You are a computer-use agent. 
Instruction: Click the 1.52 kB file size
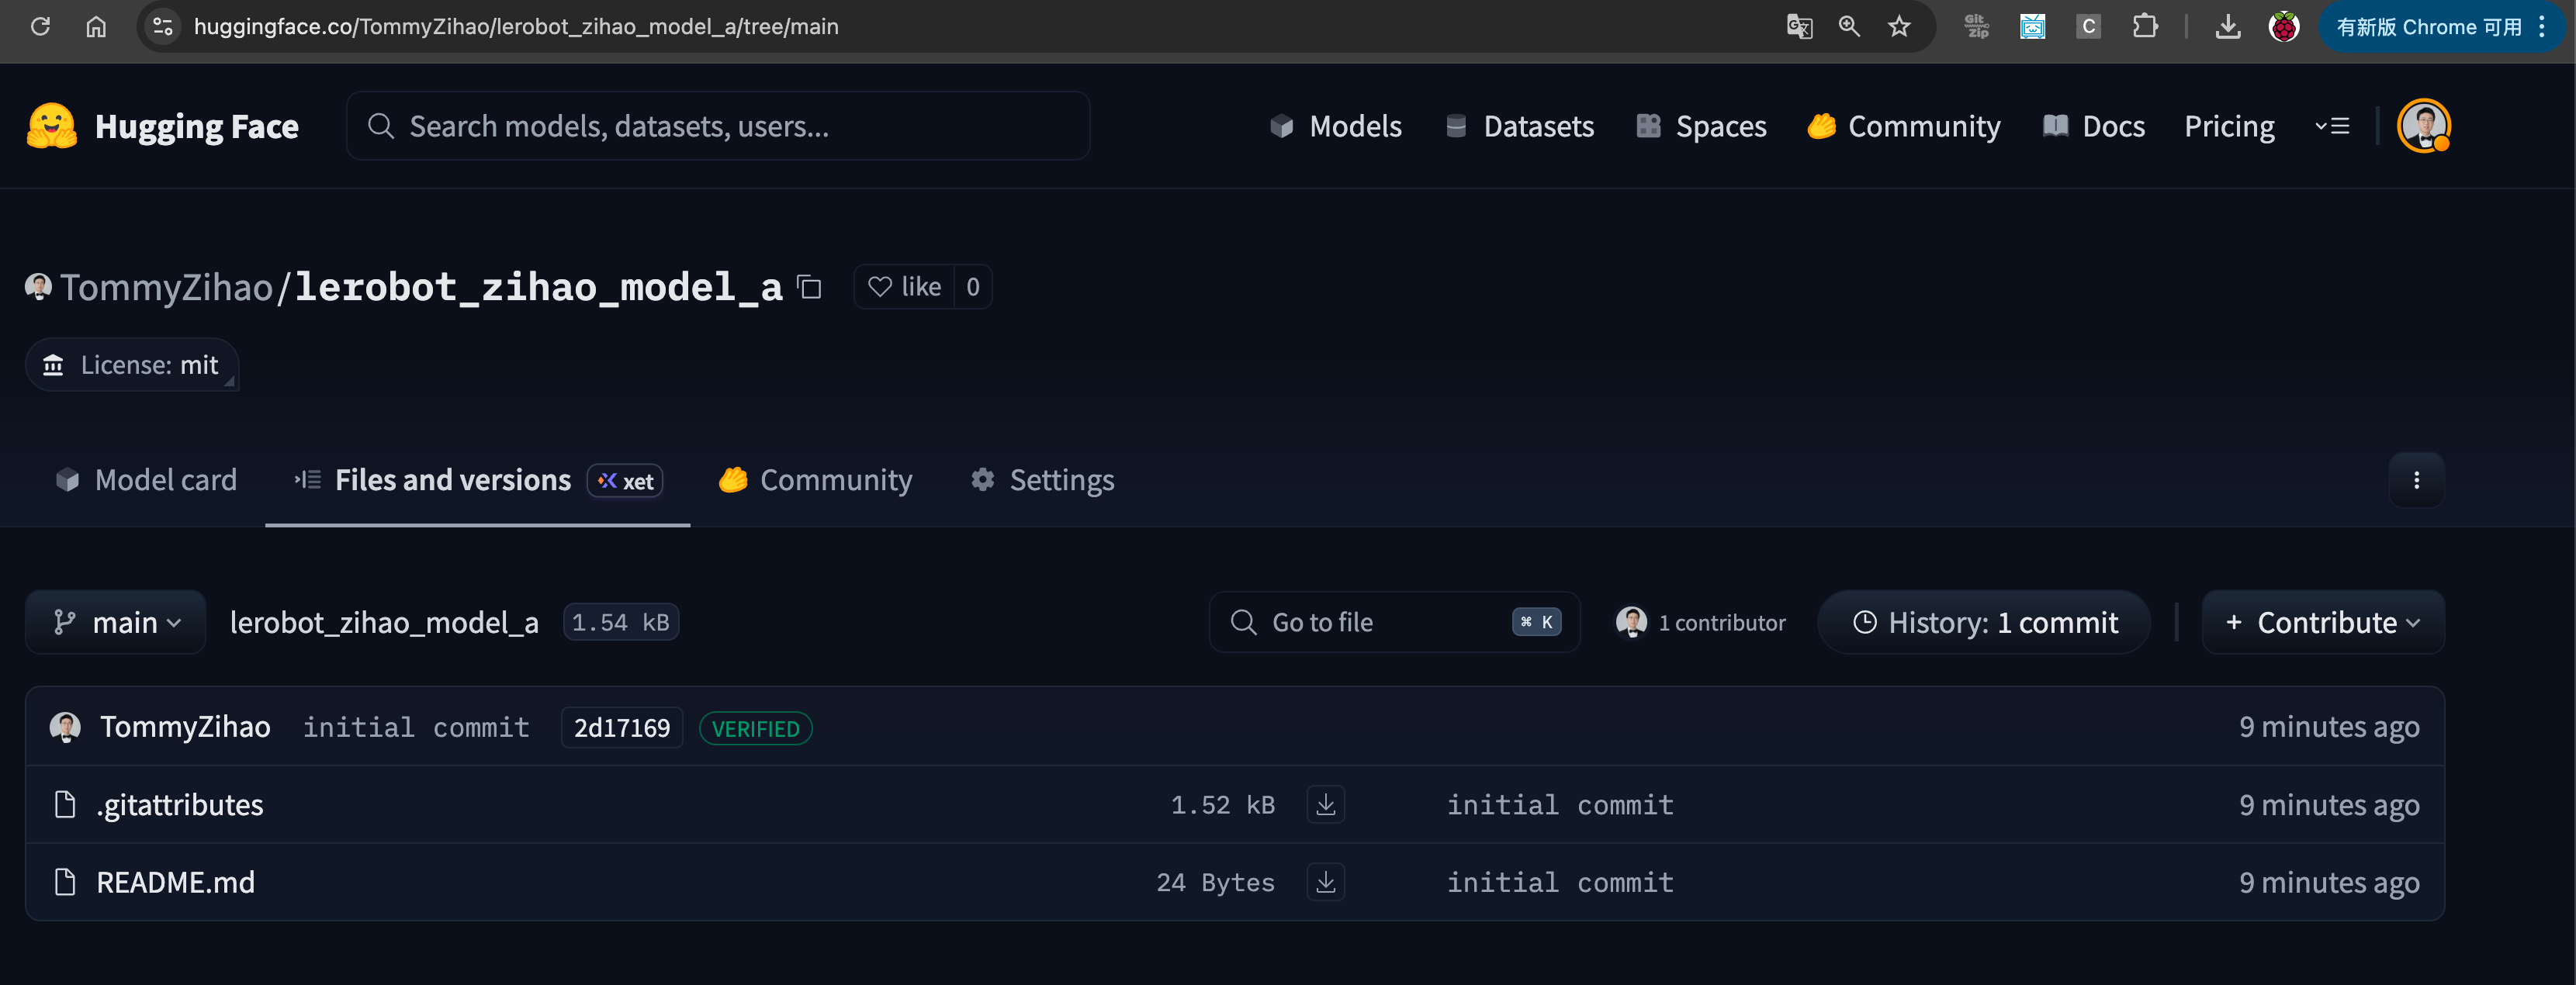coord(1223,805)
